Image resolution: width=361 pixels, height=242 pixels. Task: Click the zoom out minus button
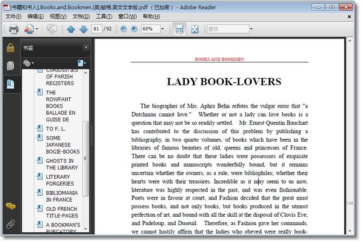(123, 29)
